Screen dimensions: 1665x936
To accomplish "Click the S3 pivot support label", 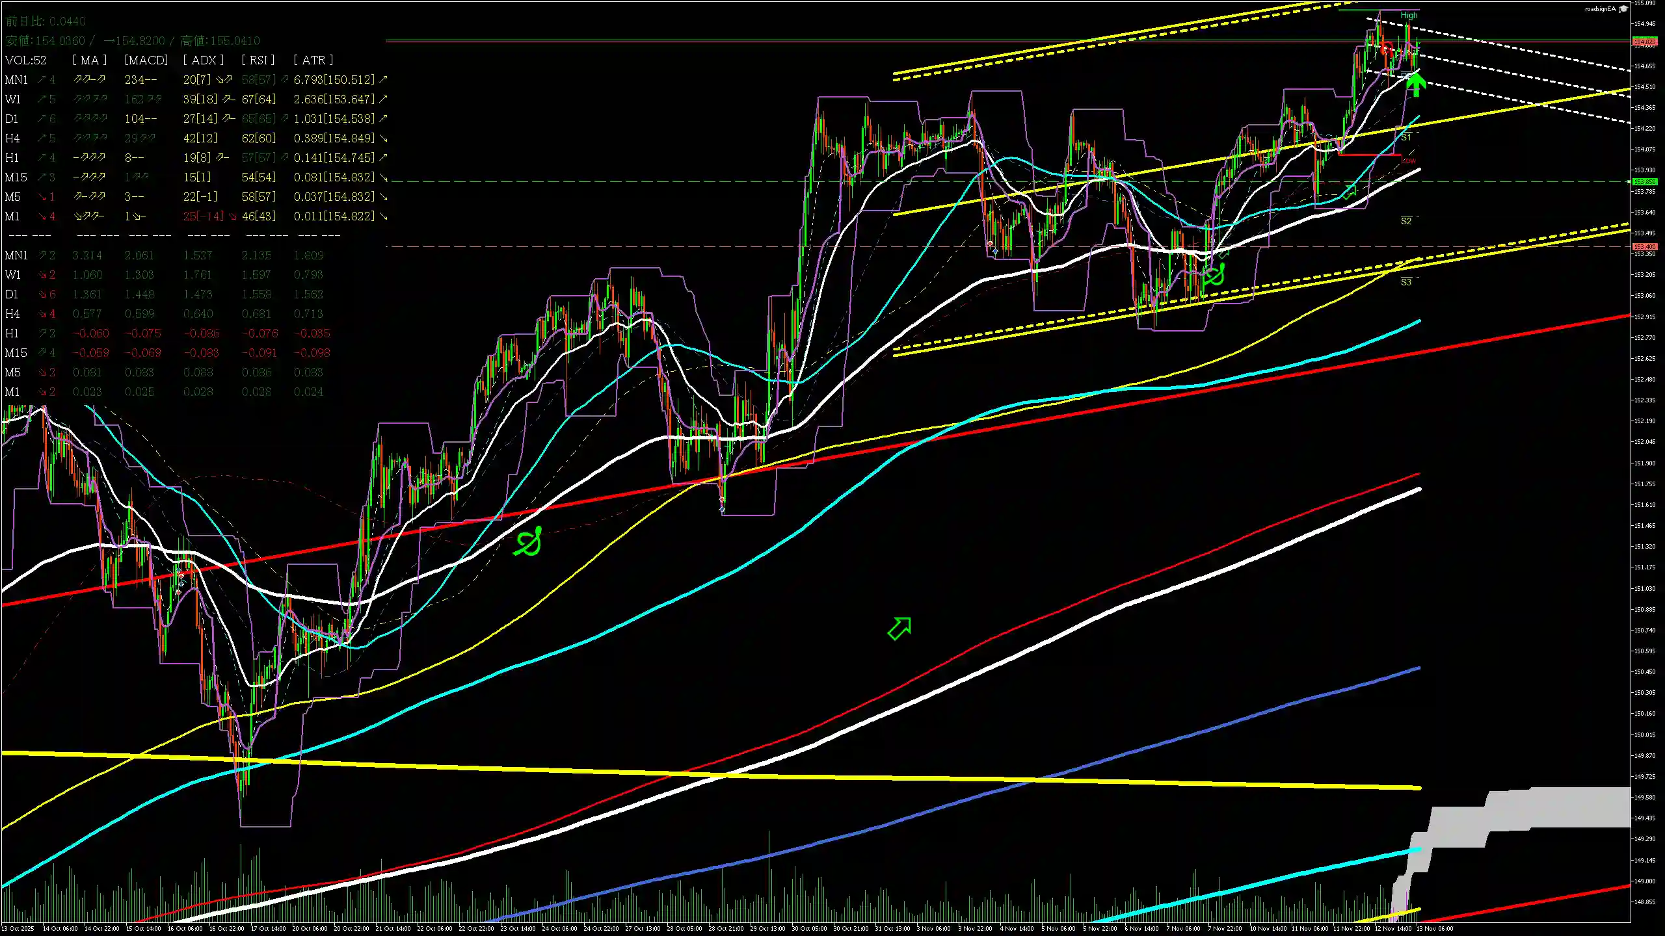I will 1406,282.
